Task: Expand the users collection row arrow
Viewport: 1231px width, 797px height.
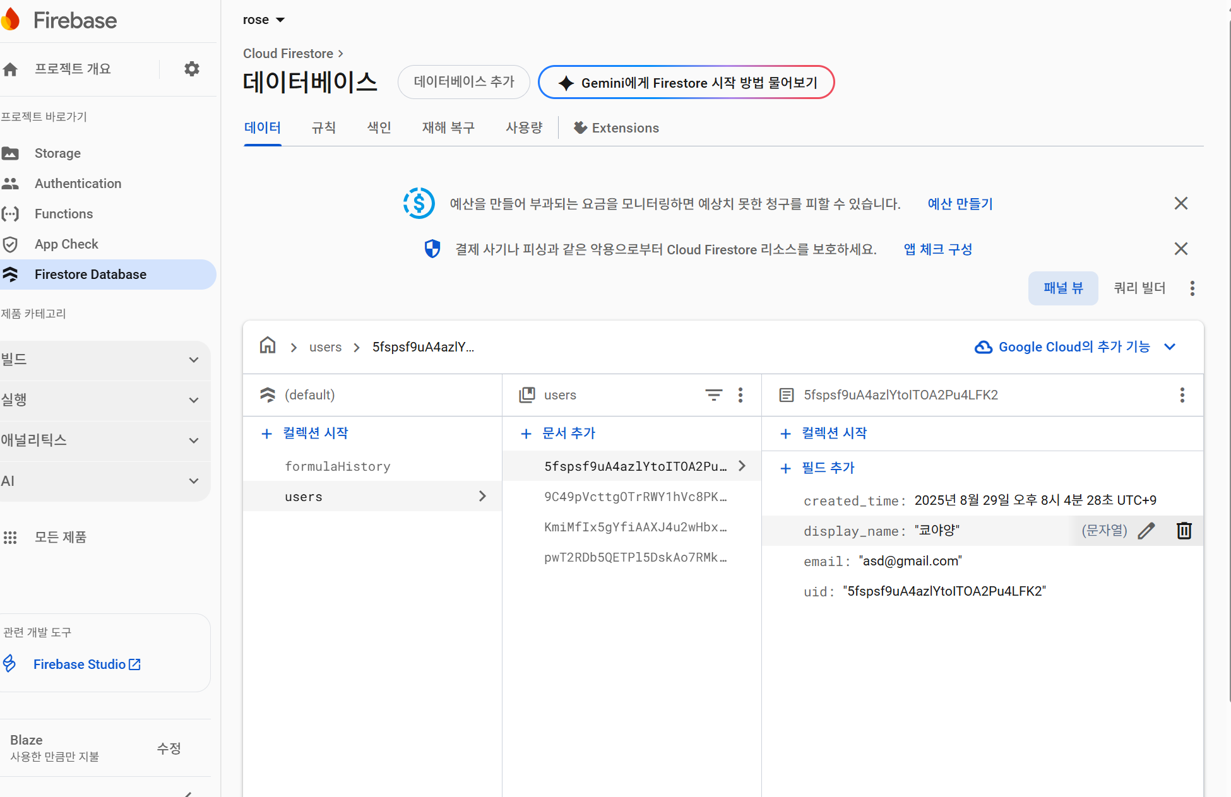Action: [x=482, y=496]
